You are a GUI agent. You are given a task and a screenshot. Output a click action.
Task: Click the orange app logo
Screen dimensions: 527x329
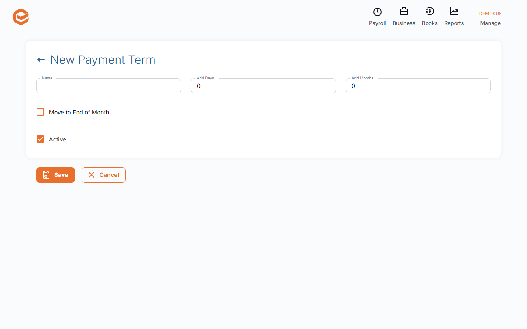pos(21,17)
